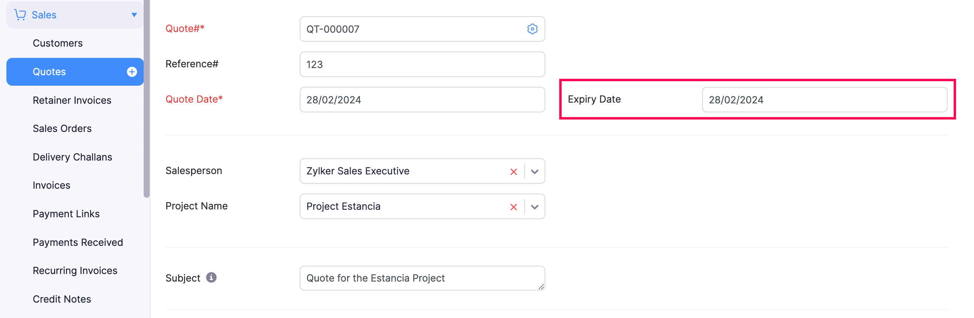Expand the Salesperson dropdown
The width and height of the screenshot is (974, 318).
[x=534, y=172]
